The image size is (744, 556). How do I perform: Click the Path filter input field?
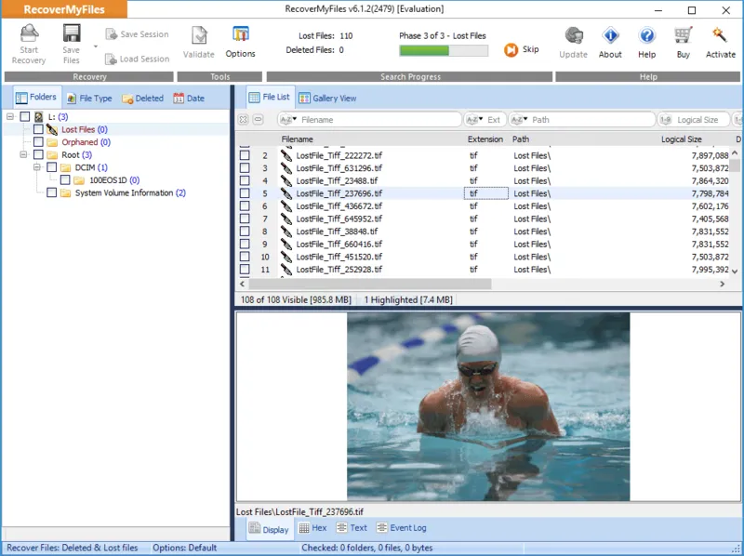click(x=591, y=120)
